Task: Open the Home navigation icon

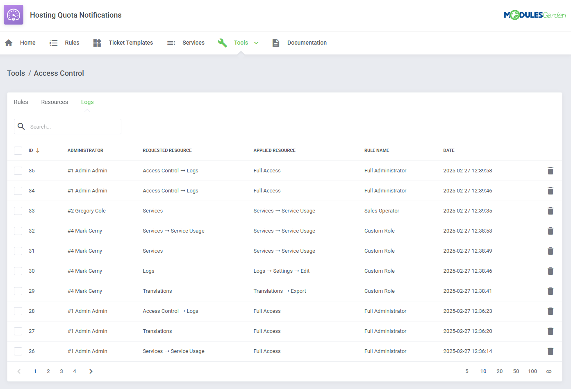Action: 9,42
